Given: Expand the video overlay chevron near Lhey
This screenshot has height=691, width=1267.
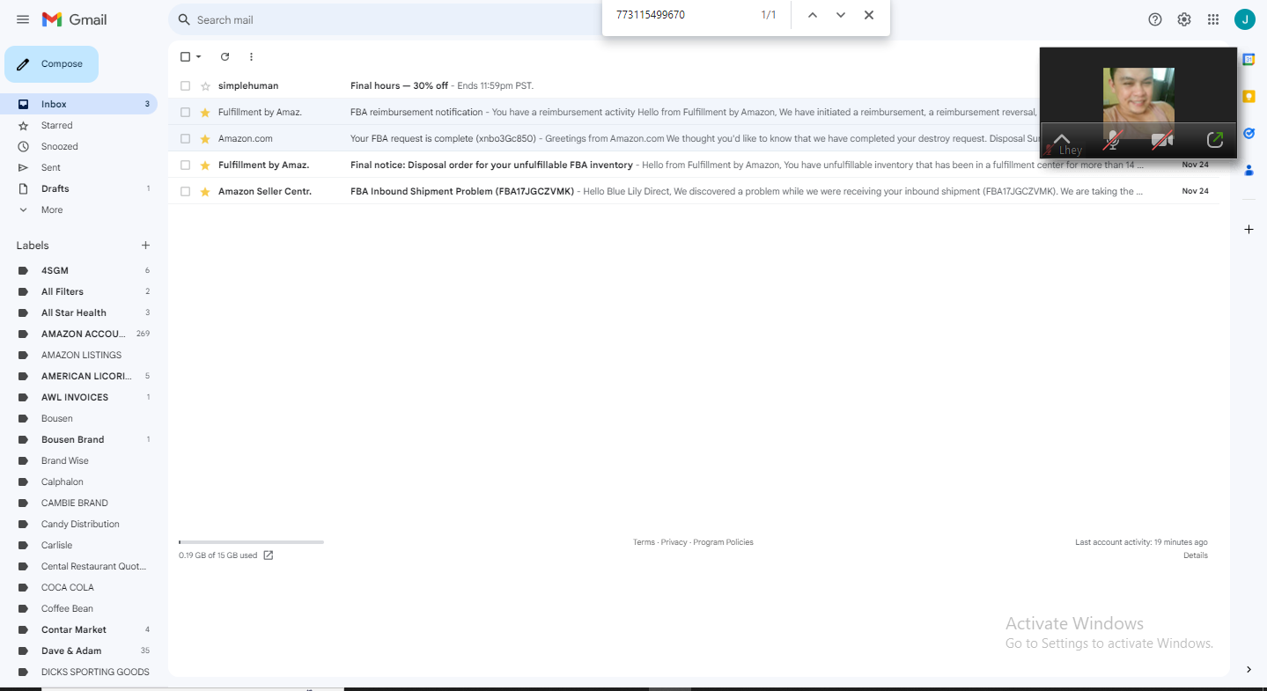Looking at the screenshot, I should (1062, 140).
